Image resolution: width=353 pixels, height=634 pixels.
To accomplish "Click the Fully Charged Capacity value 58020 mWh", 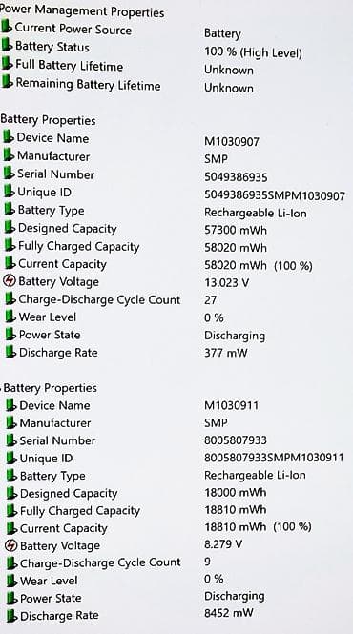I will pos(236,248).
